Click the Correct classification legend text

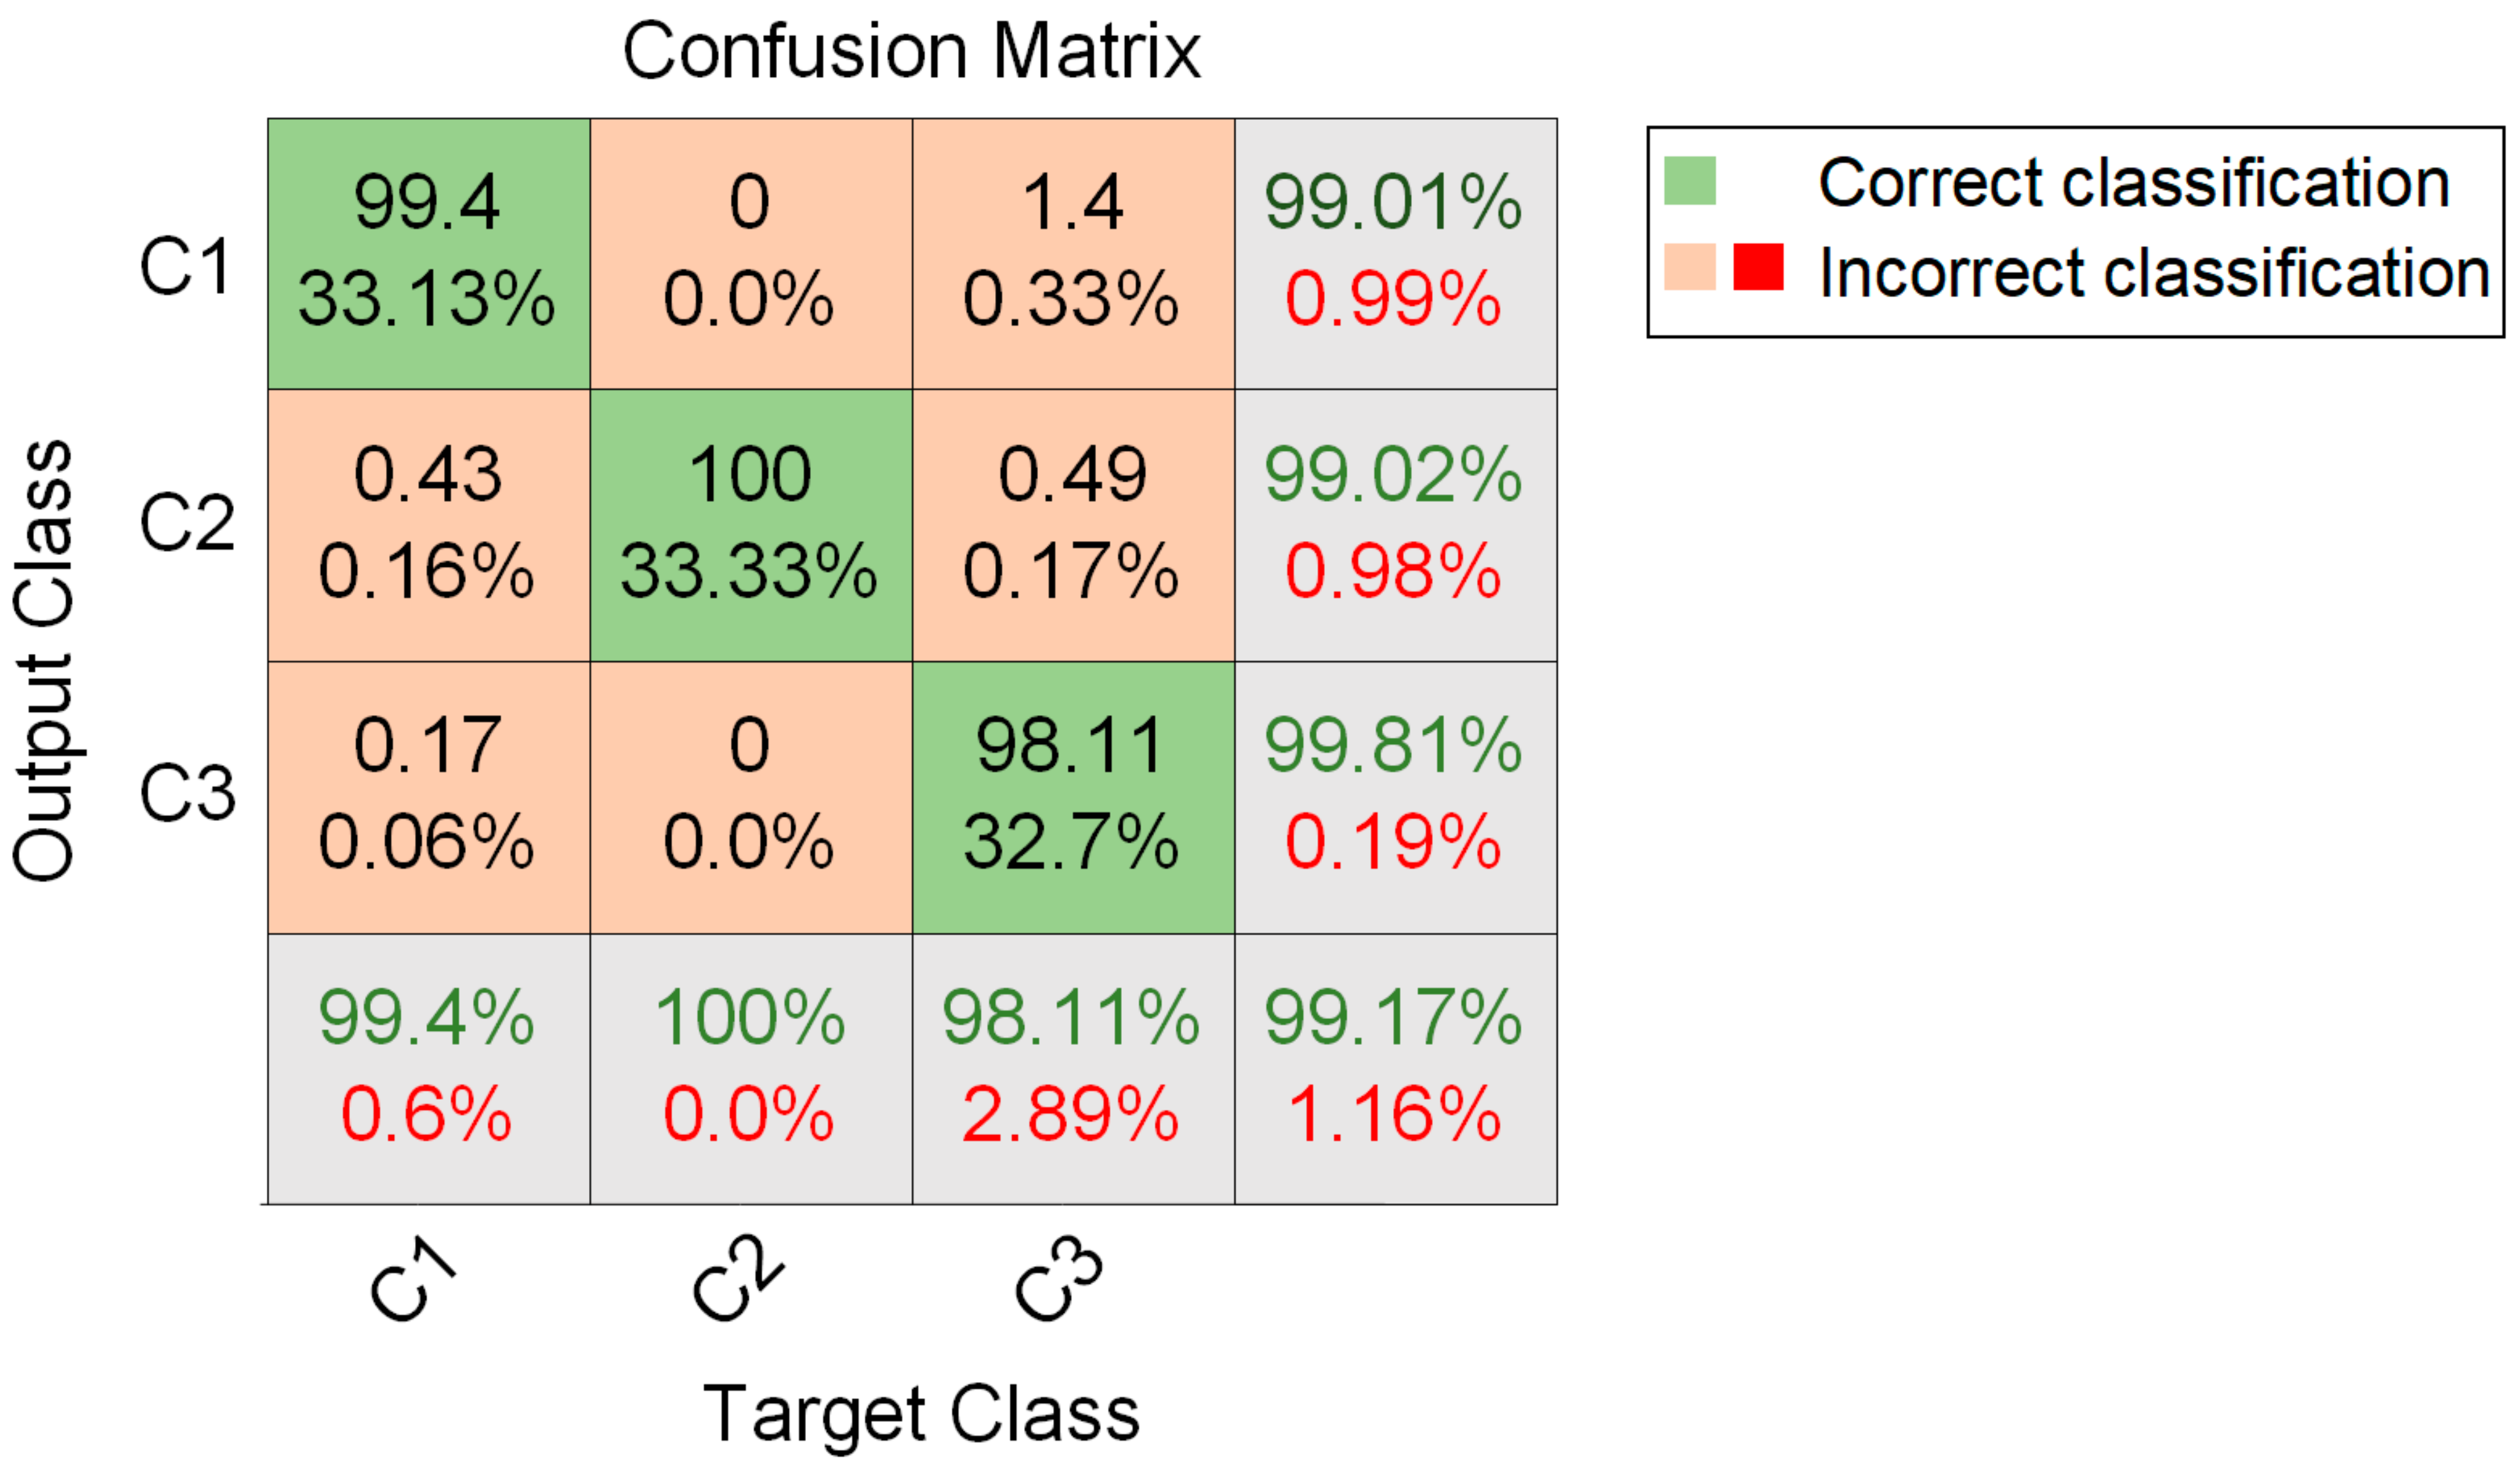click(x=2133, y=183)
